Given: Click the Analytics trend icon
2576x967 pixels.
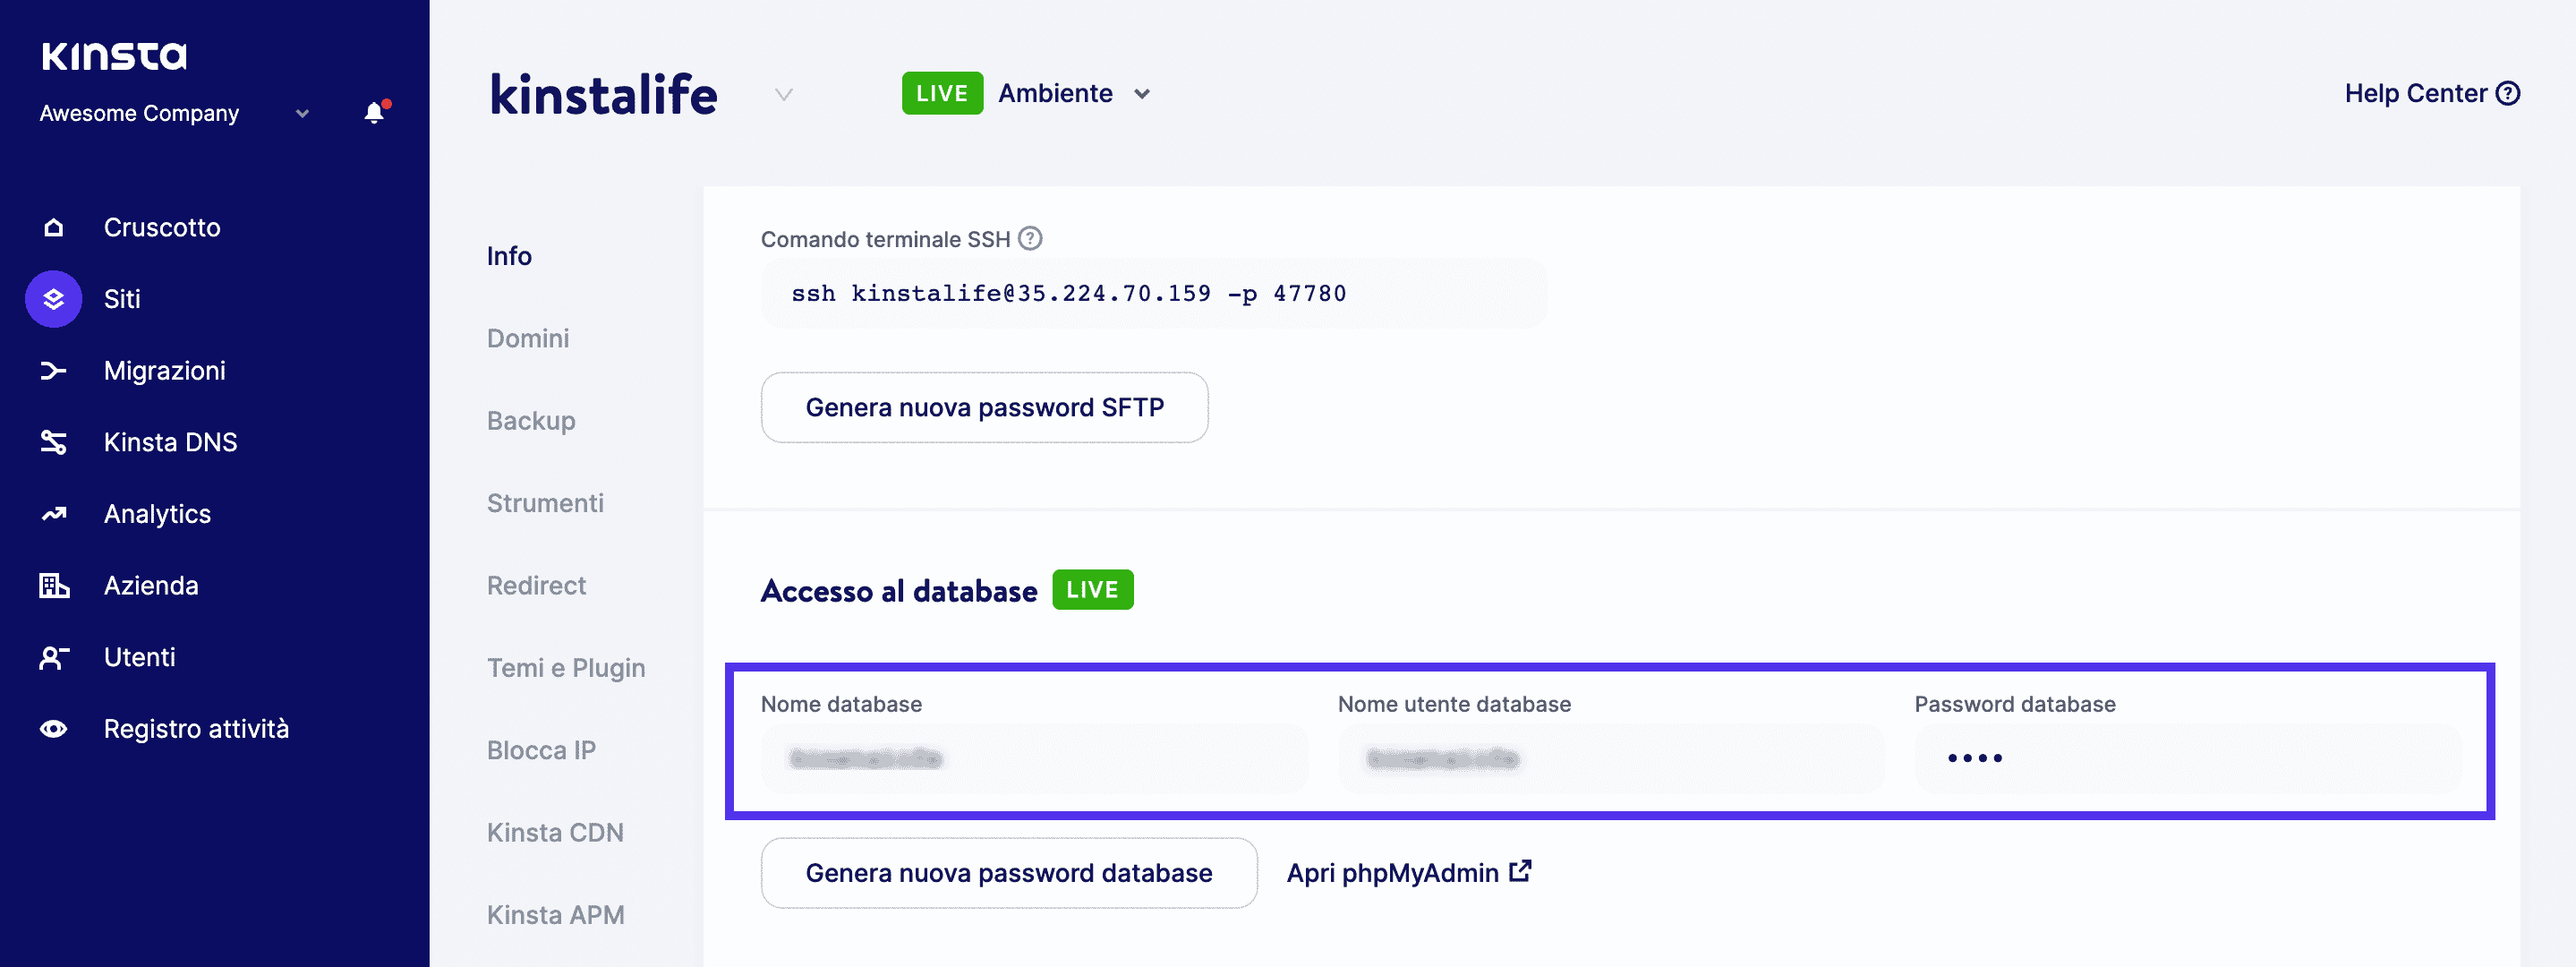Looking at the screenshot, I should coord(54,514).
